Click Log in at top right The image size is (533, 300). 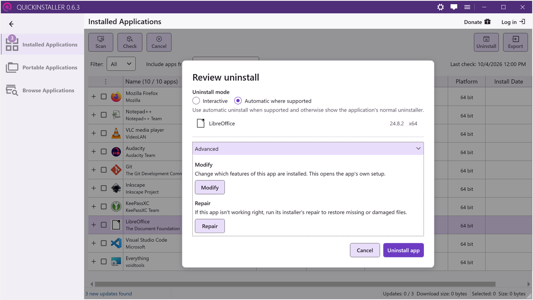[513, 22]
